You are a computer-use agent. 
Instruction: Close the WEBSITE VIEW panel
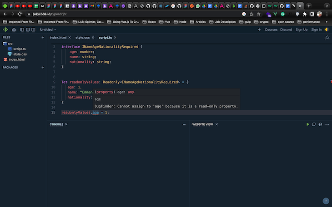point(216,124)
